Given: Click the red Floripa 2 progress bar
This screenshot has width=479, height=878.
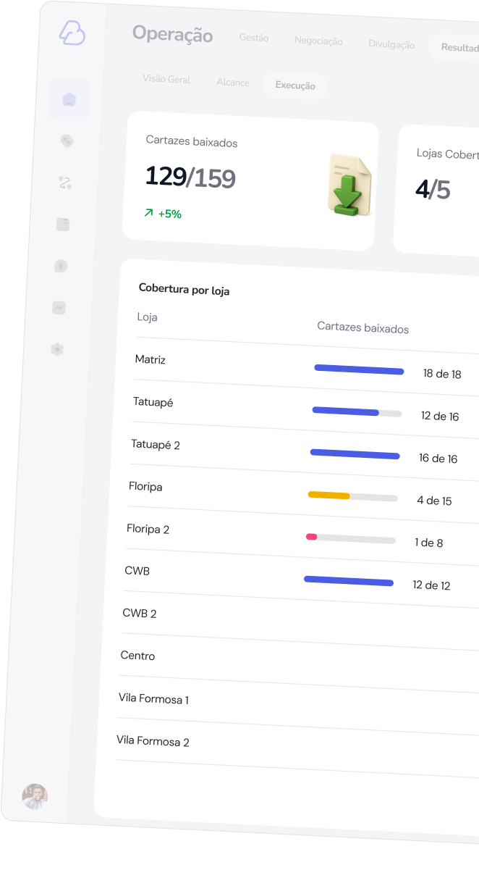Looking at the screenshot, I should pyautogui.click(x=350, y=538).
